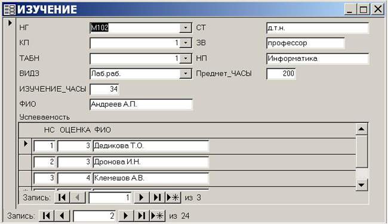
Task: Go to first record in main navigator
Action: (x=47, y=216)
